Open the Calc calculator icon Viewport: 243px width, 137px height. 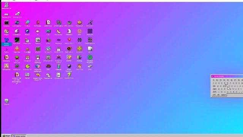click(x=48, y=32)
